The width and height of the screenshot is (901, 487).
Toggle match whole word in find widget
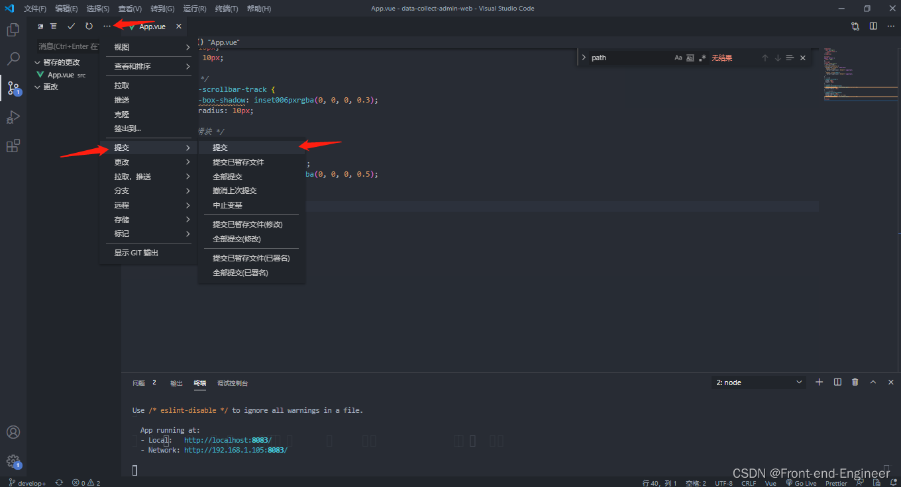coord(690,58)
